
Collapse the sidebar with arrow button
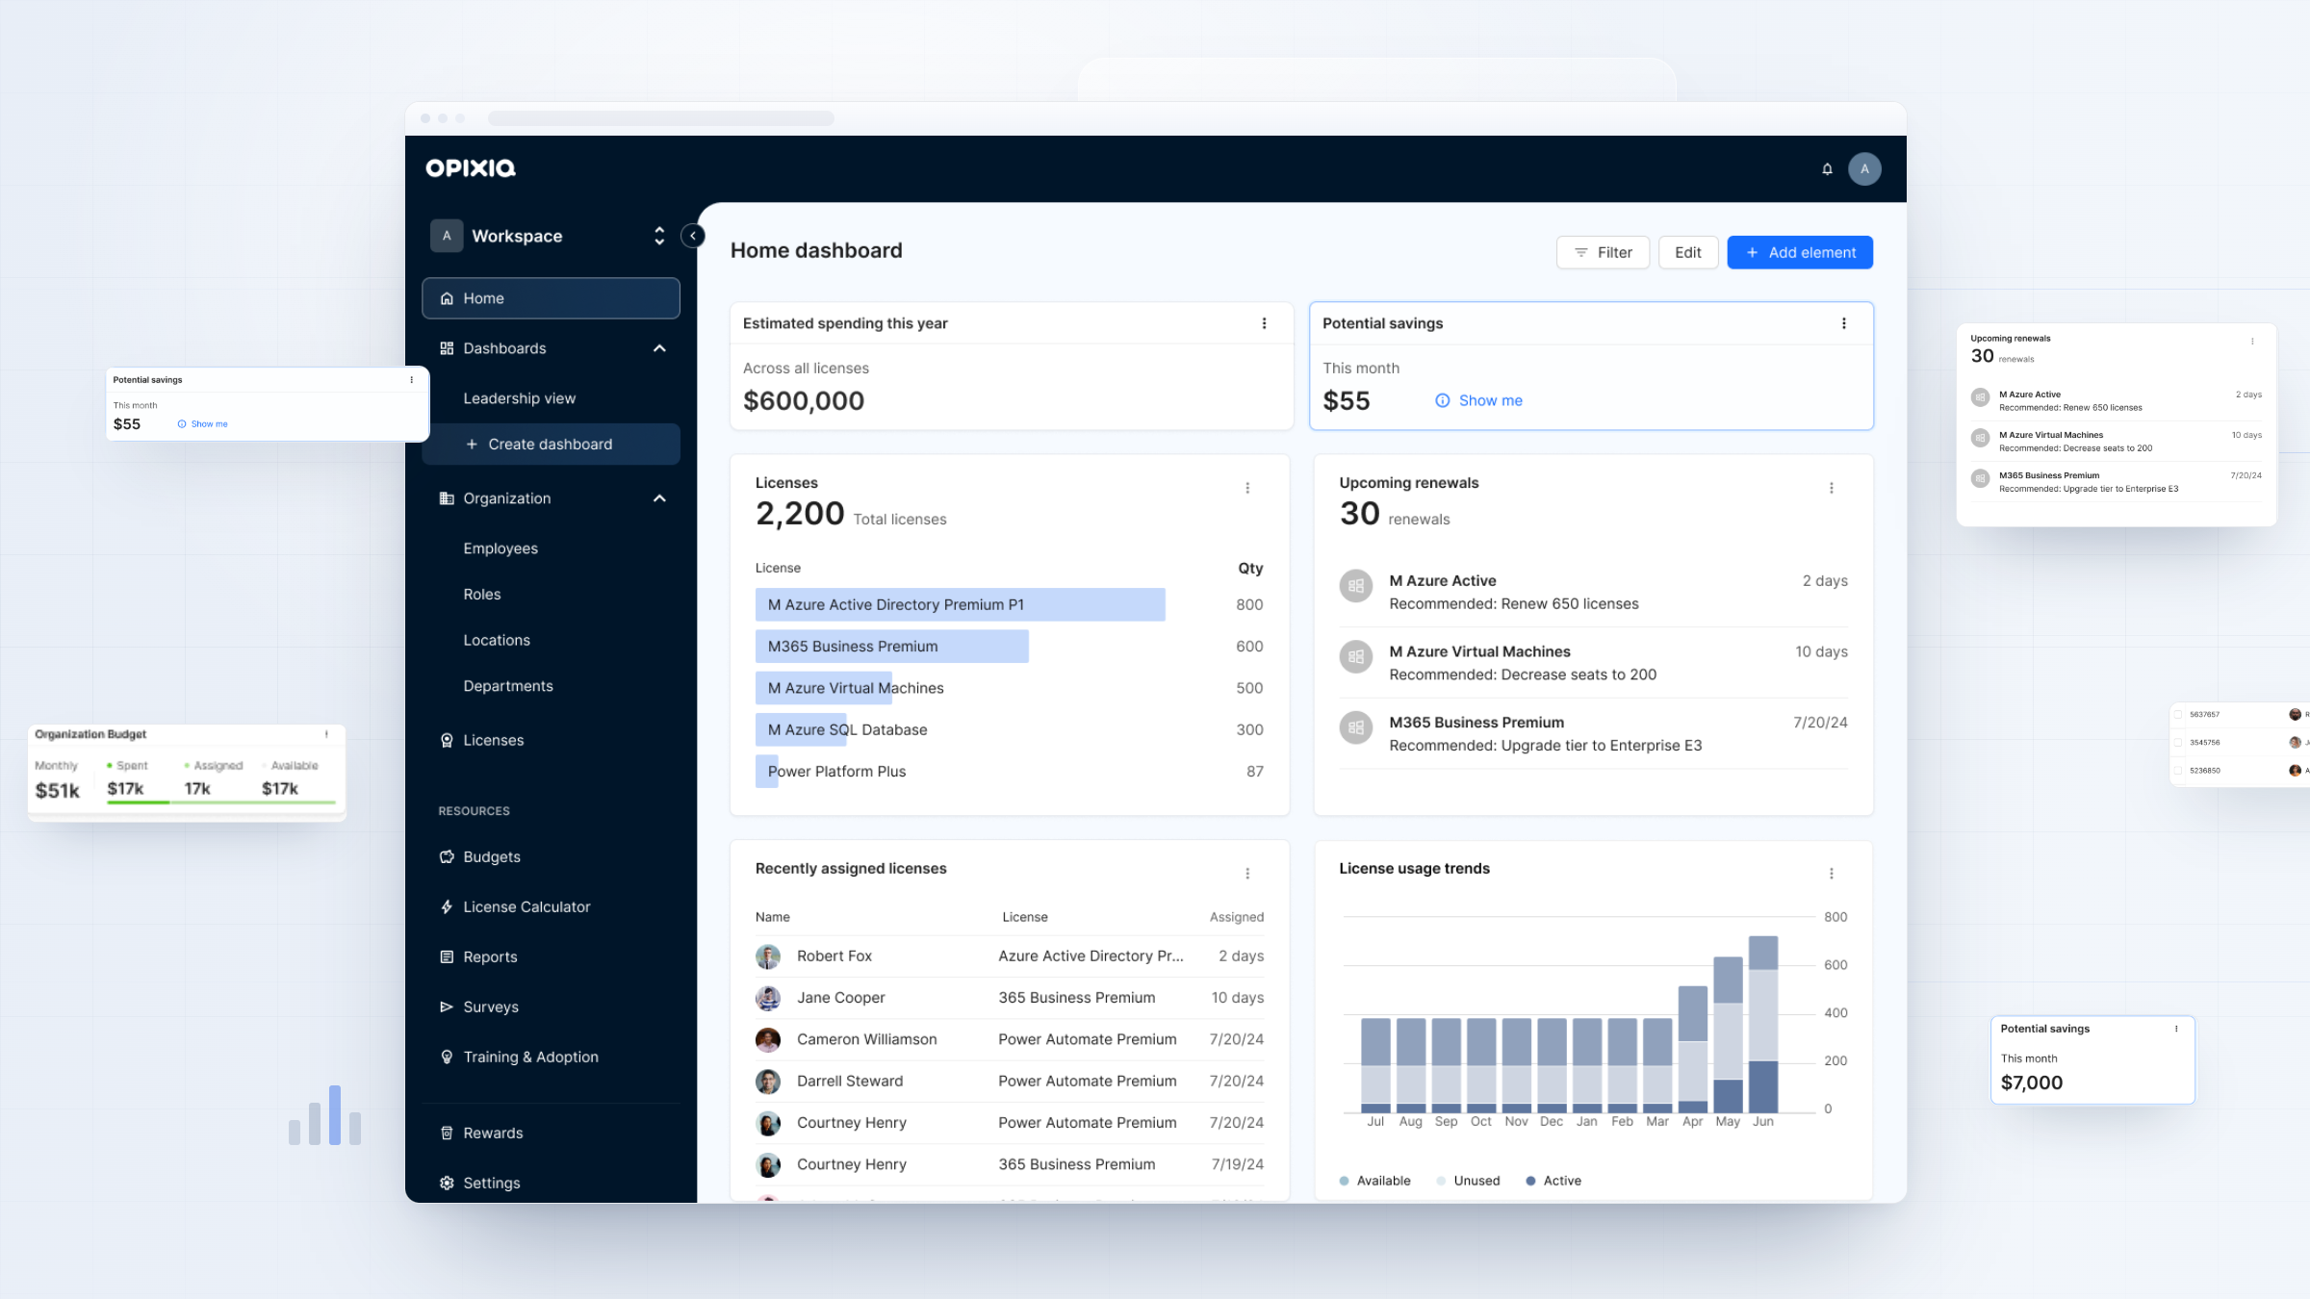[692, 236]
